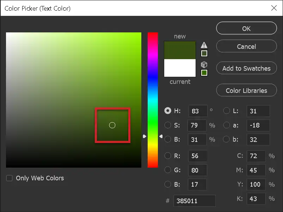Open Color Libraries
Screen dimensions: 283x212
click(246, 90)
